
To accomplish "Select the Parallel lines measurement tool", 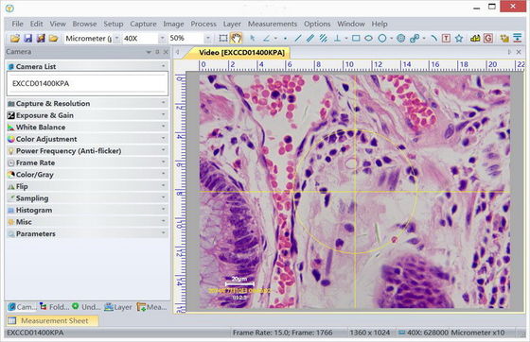I will coord(310,38).
